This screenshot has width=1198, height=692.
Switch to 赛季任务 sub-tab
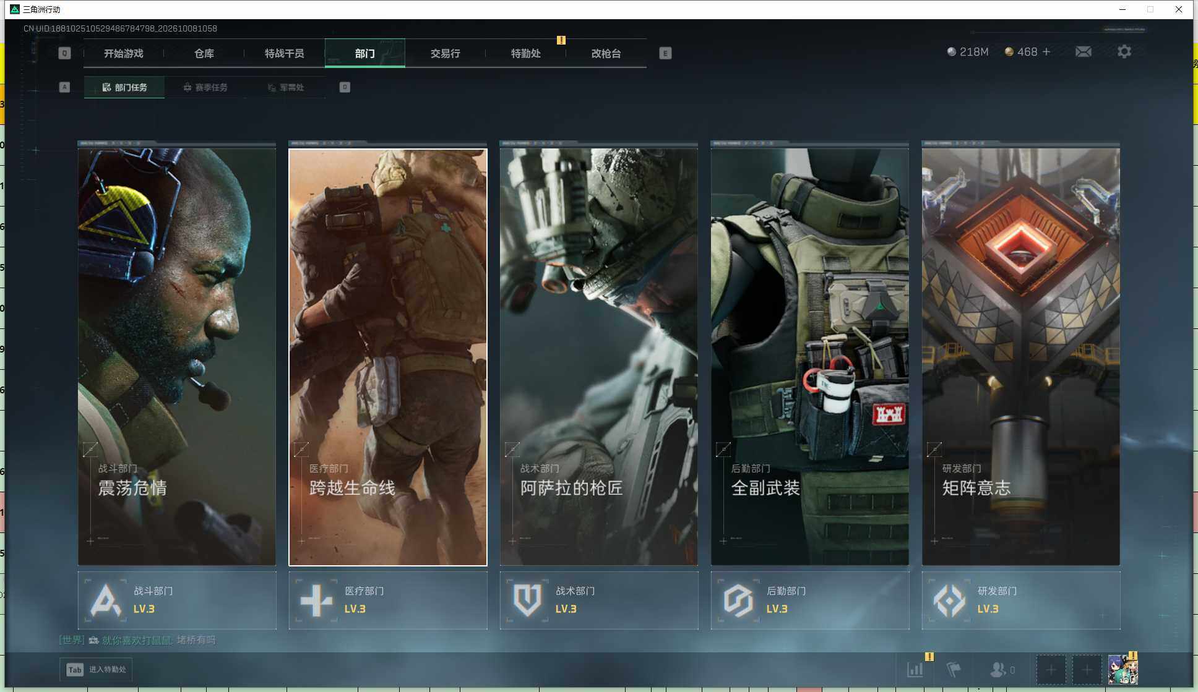pos(205,87)
